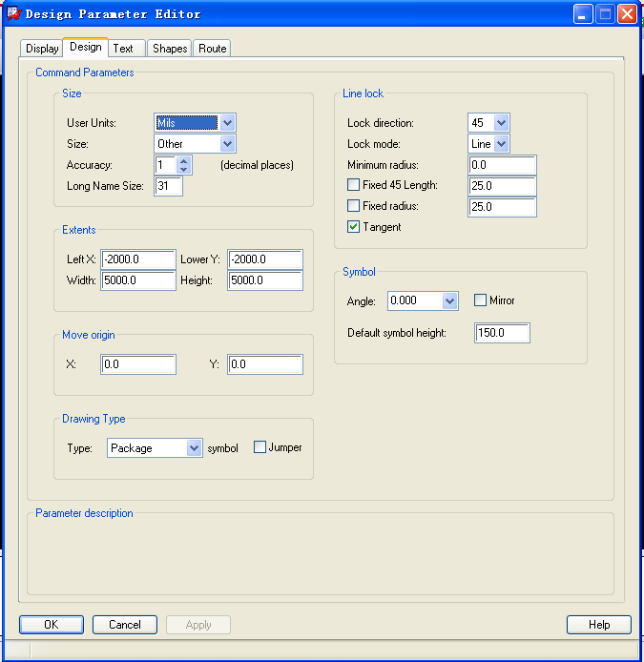Click the Left X extents field
Image resolution: width=644 pixels, height=662 pixels.
(138, 259)
